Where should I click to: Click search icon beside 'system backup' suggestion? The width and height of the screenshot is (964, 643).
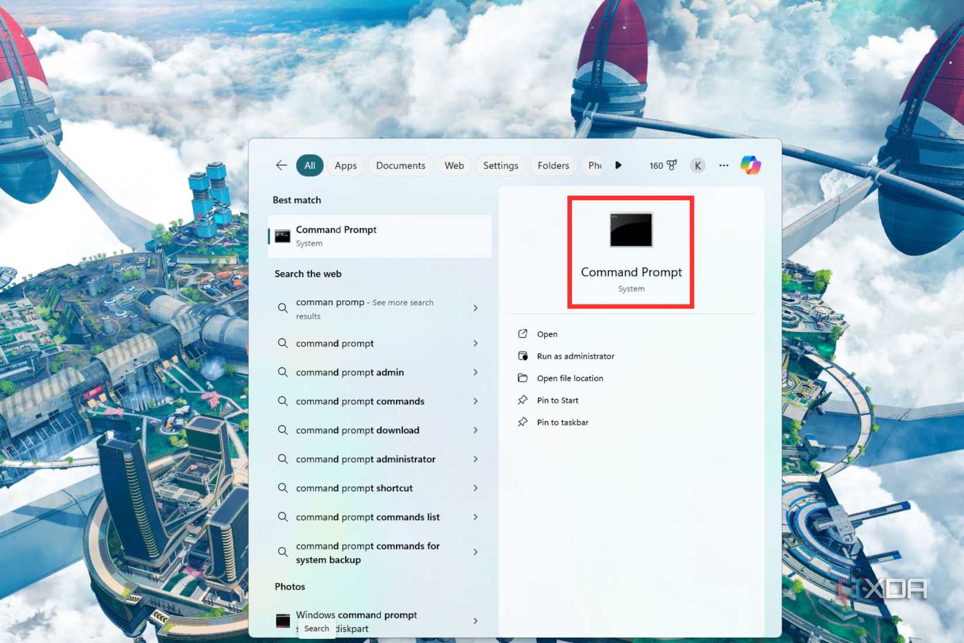[x=283, y=552]
